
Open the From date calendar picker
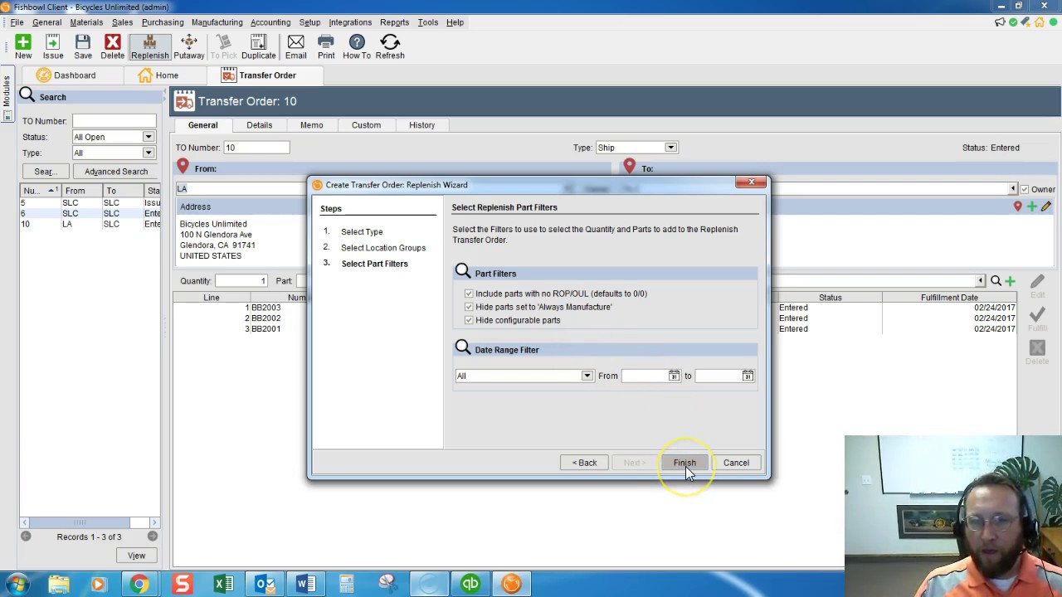(x=674, y=376)
